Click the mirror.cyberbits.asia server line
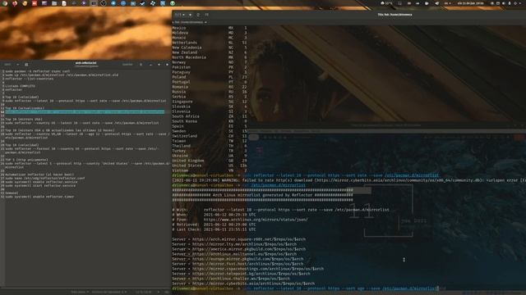 coord(243,284)
